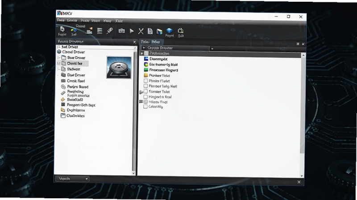Click the colorful book icon in the toolbar
Screen dimensions: 357x200
pos(159,31)
